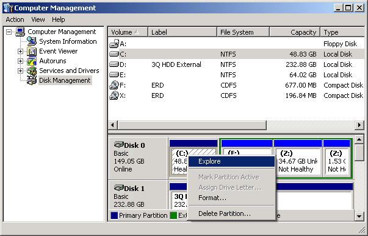Click the floppy drive A: icon
The height and width of the screenshot is (236, 368).
point(114,44)
